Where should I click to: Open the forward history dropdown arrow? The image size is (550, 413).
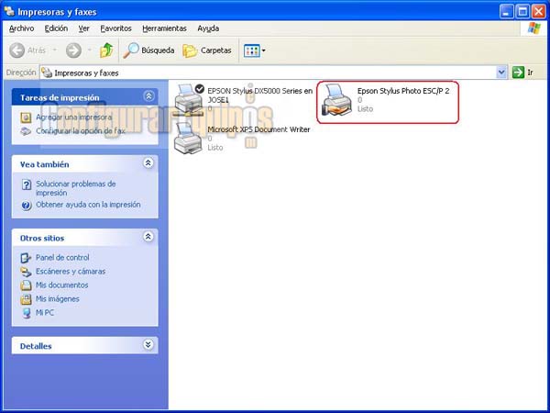(x=90, y=50)
